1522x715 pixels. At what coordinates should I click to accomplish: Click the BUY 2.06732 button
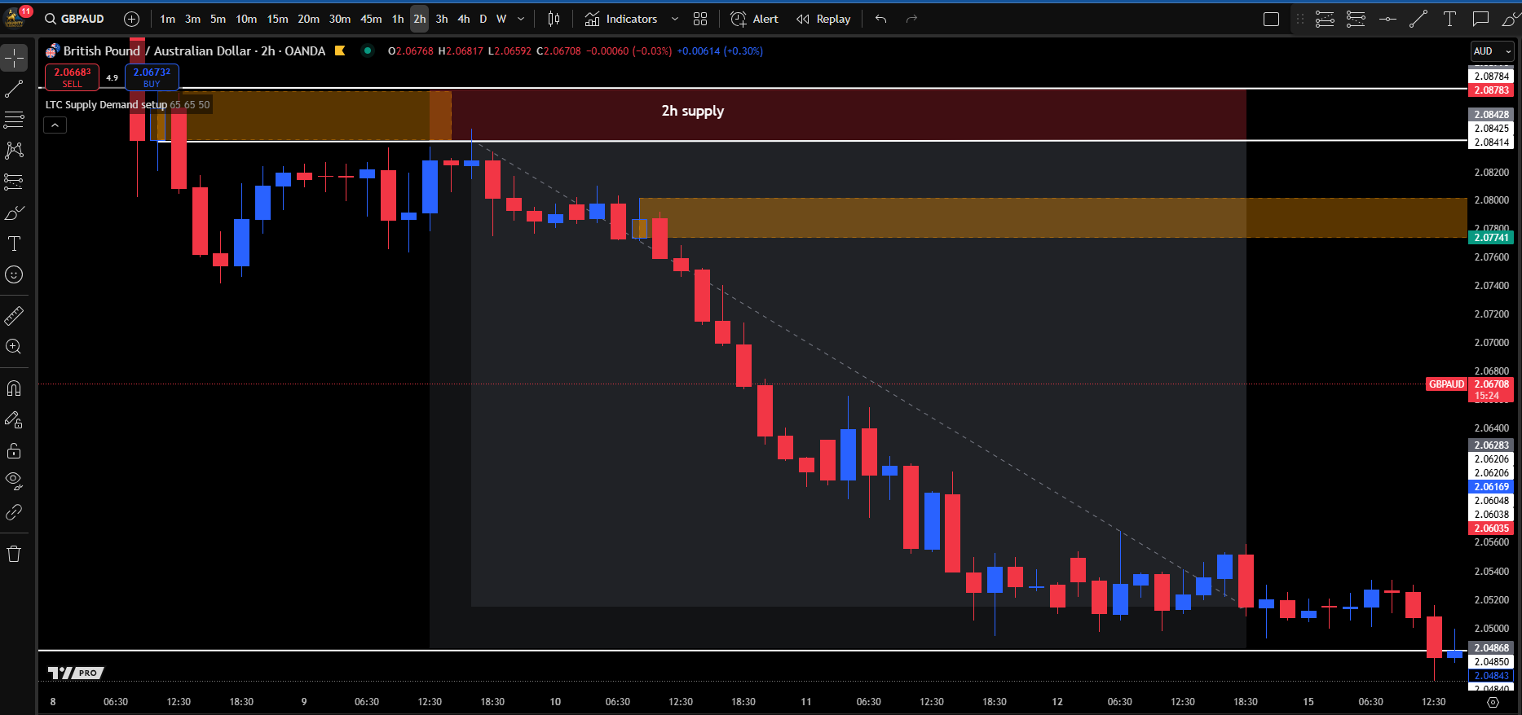[152, 77]
